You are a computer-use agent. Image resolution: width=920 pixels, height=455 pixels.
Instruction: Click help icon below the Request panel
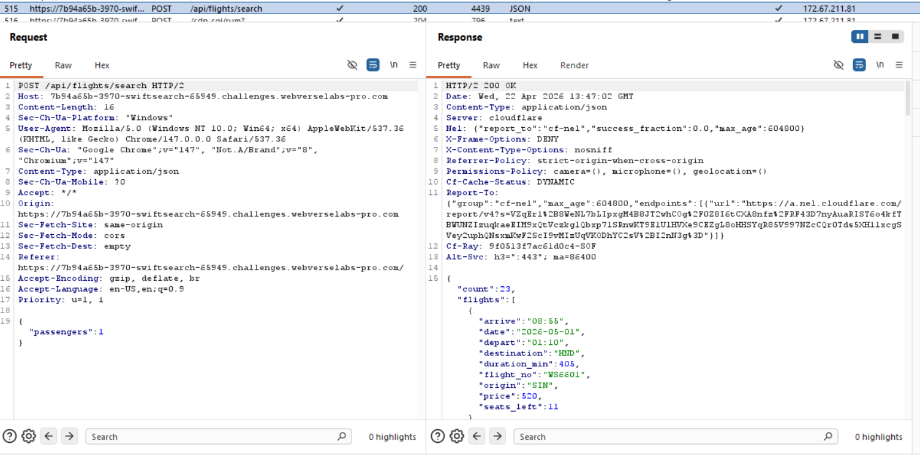[9, 436]
